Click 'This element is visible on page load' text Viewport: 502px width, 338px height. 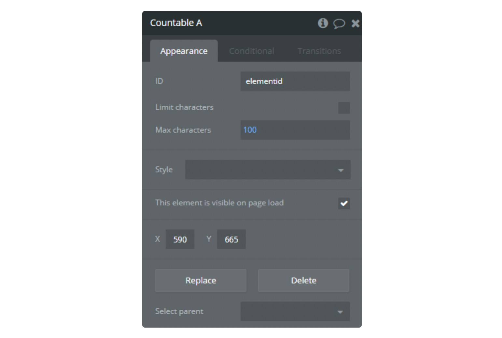[x=219, y=203]
